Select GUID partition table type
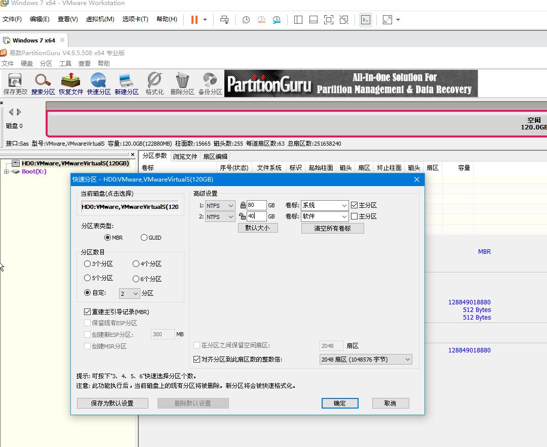The width and height of the screenshot is (547, 447). [144, 238]
